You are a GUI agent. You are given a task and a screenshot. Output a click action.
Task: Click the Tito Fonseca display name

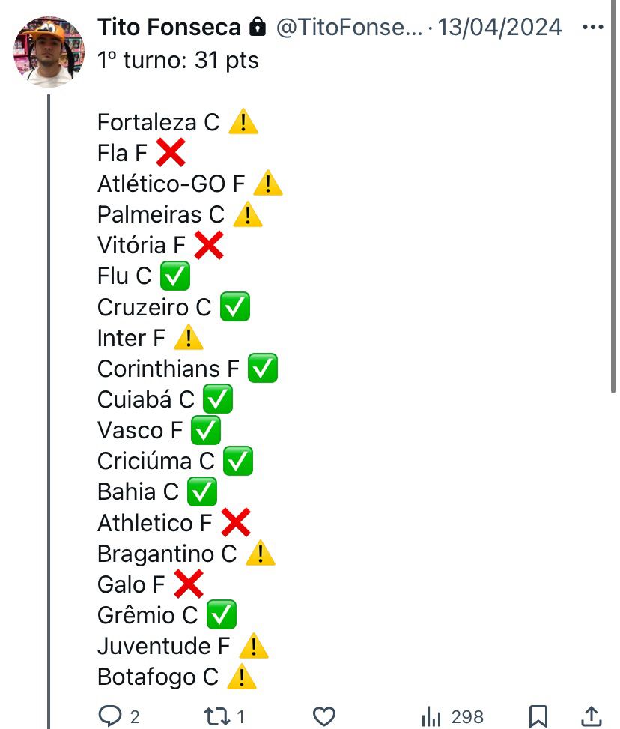point(169,27)
